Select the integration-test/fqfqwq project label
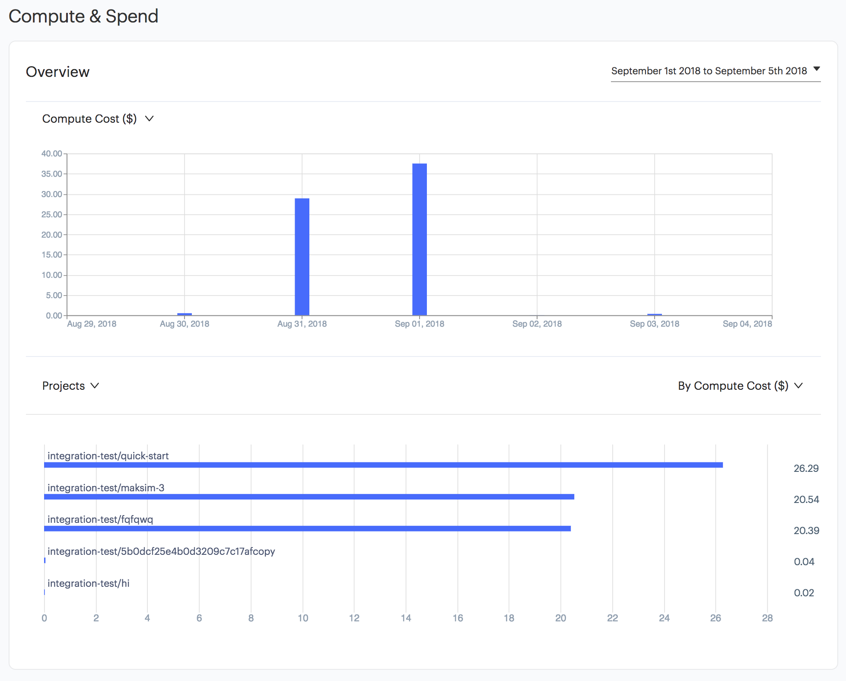846x681 pixels. [100, 519]
